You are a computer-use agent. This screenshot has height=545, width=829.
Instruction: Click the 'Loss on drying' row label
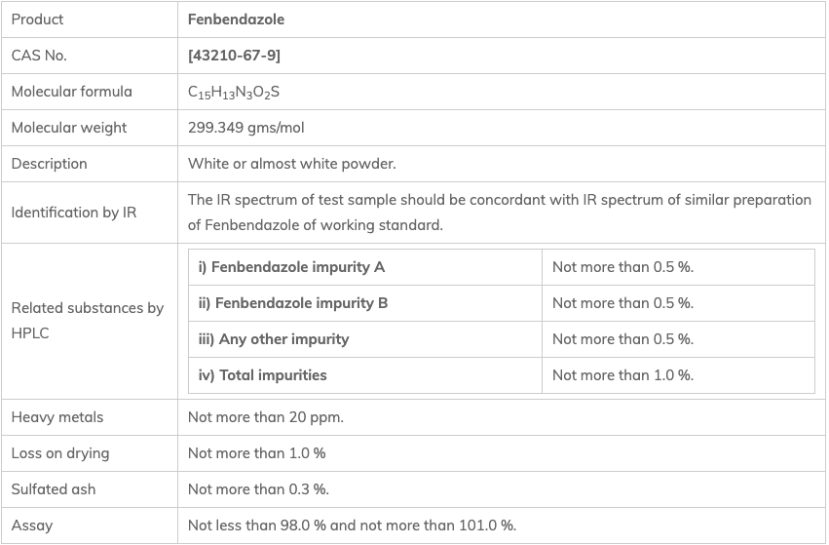point(59,453)
